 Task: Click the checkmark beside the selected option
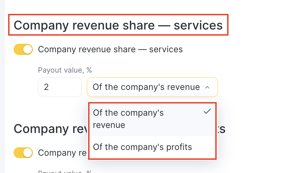tap(207, 112)
